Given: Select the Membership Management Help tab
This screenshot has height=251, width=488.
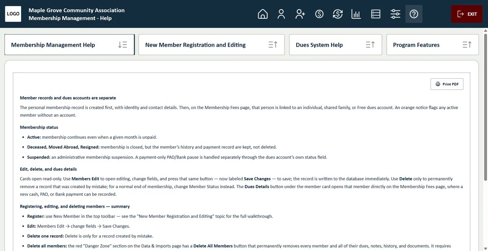Looking at the screenshot, I should pos(70,45).
